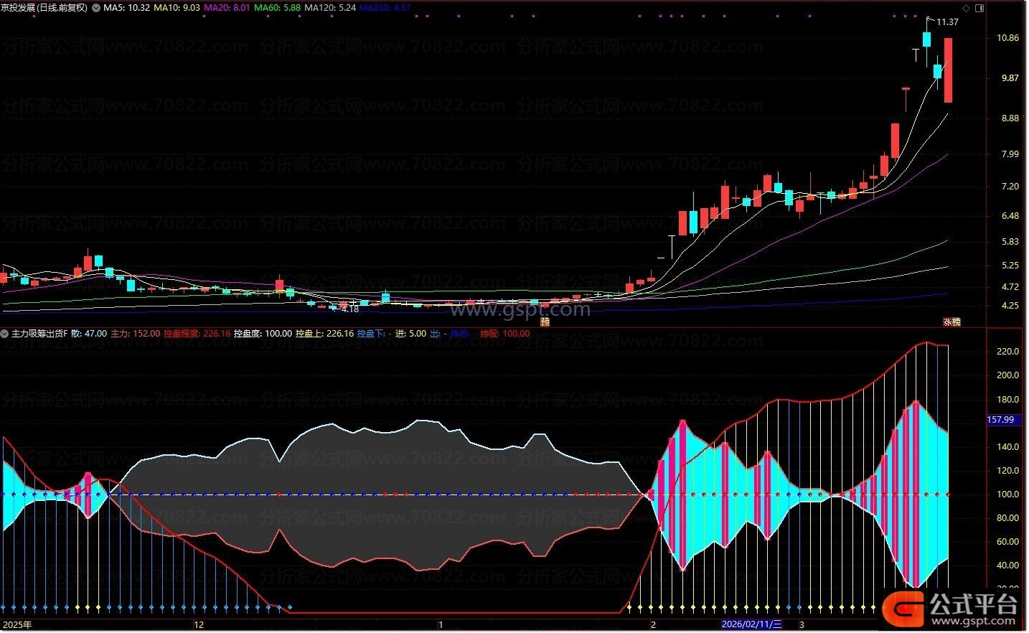The image size is (1029, 633).
Task: Click the 控盘程度: 226.16 indicator value
Action: point(197,334)
